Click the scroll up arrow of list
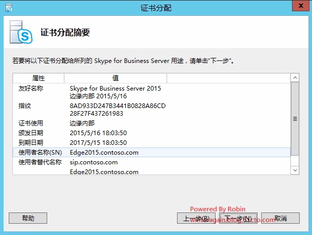The height and width of the screenshot is (235, 312). [295, 78]
